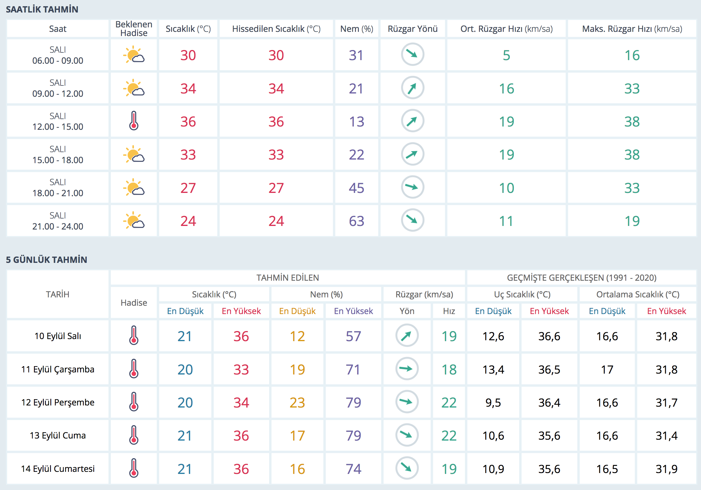Click wind direction arrow for 18.00 - 21.00

pos(412,187)
